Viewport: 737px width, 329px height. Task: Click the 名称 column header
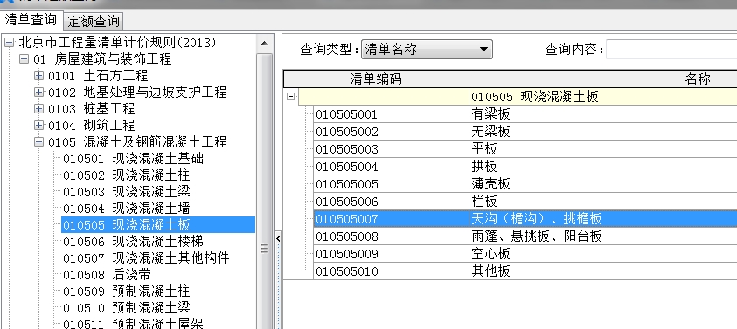[603, 79]
